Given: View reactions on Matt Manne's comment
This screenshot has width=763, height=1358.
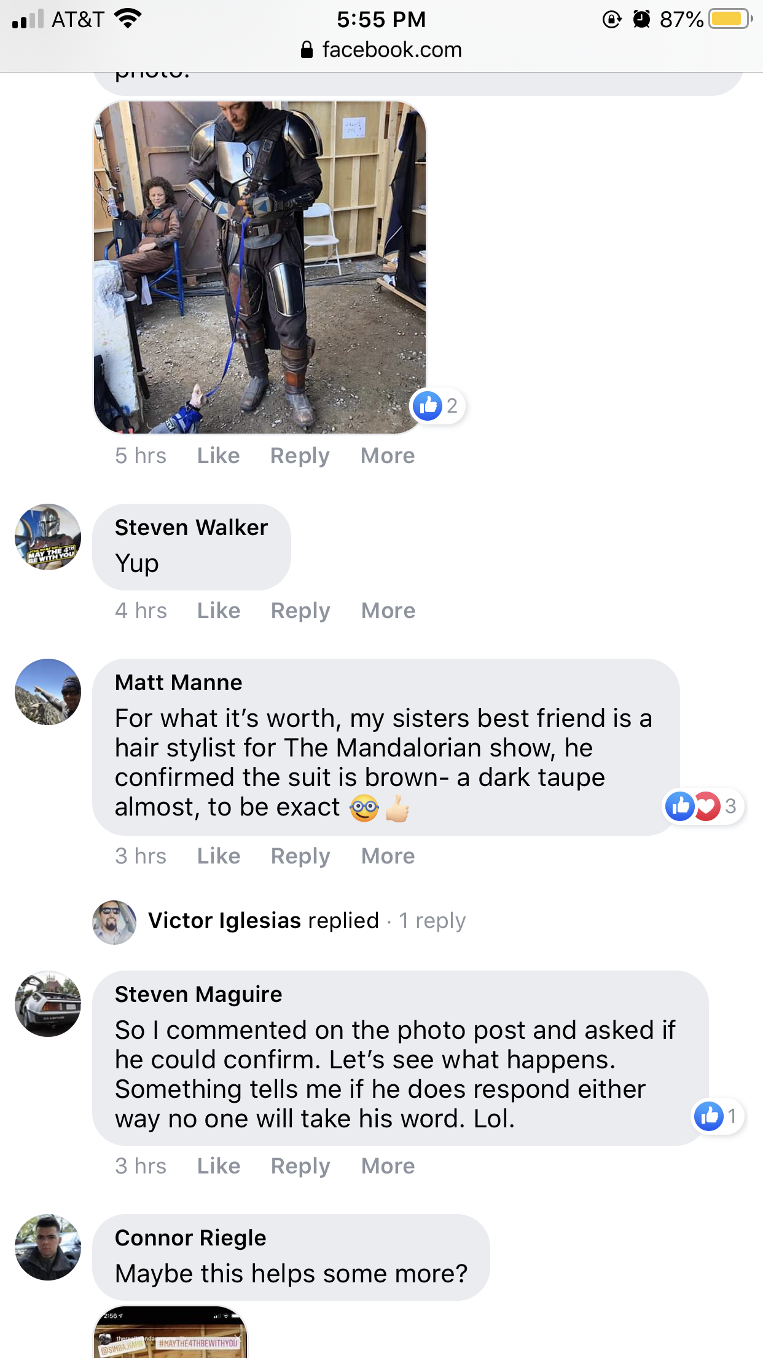Looking at the screenshot, I should [703, 806].
